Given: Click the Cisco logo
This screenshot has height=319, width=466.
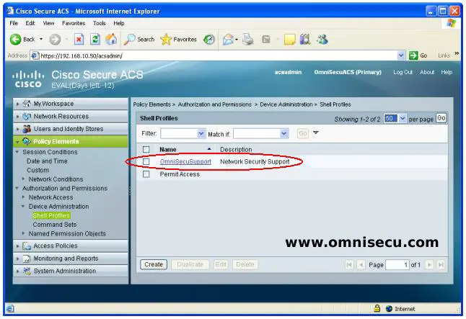Looking at the screenshot, I should tap(28, 79).
